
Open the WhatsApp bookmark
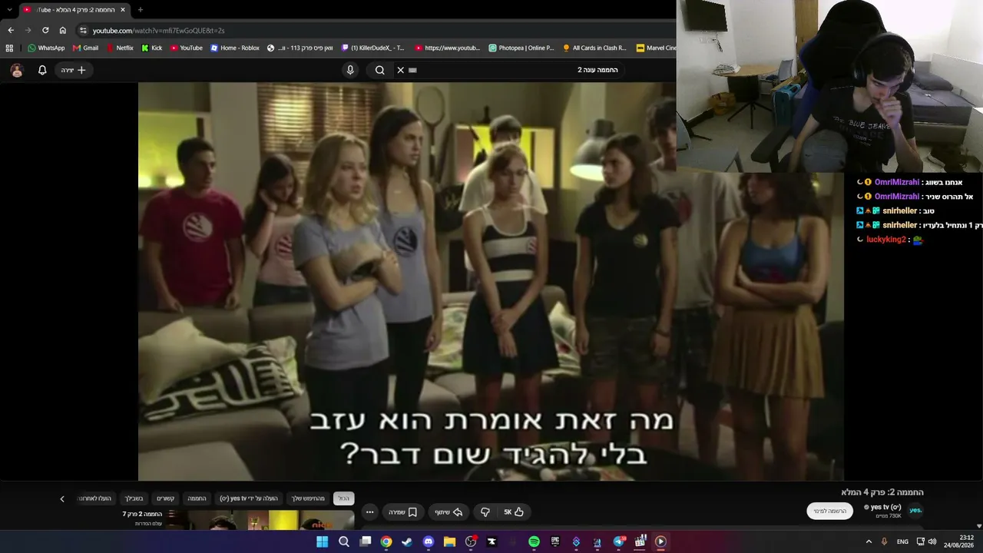point(46,48)
